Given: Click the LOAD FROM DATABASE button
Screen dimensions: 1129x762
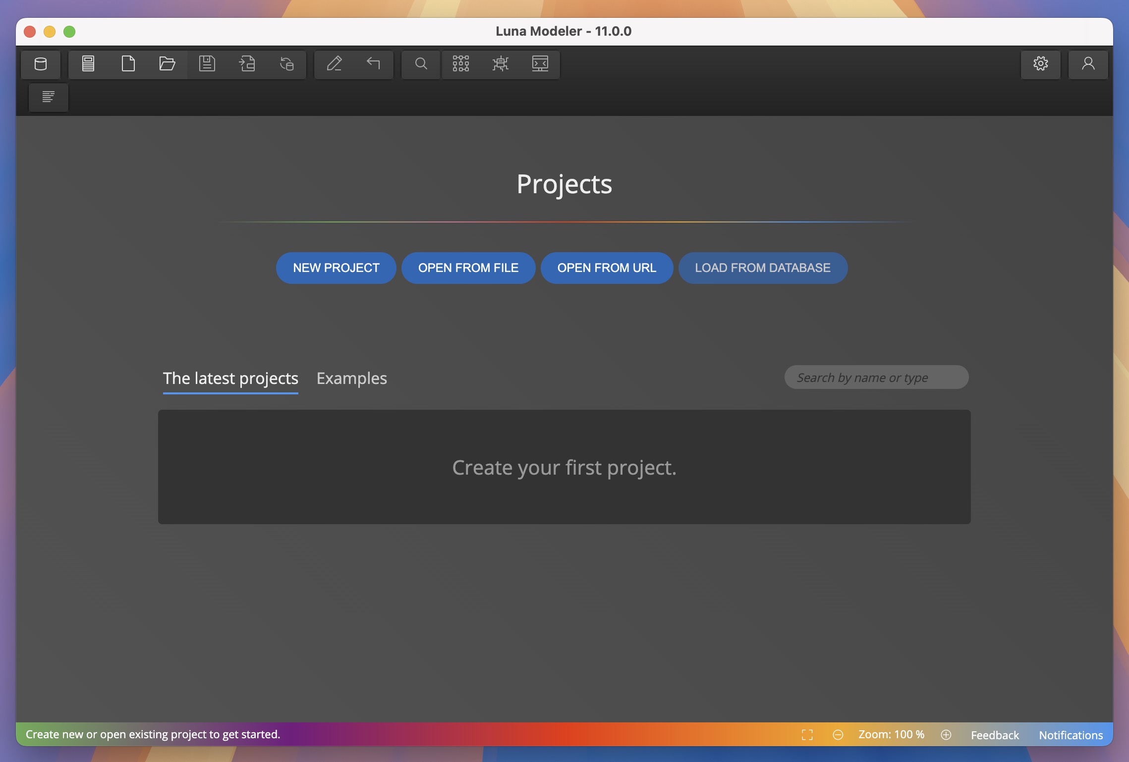Looking at the screenshot, I should pyautogui.click(x=763, y=268).
